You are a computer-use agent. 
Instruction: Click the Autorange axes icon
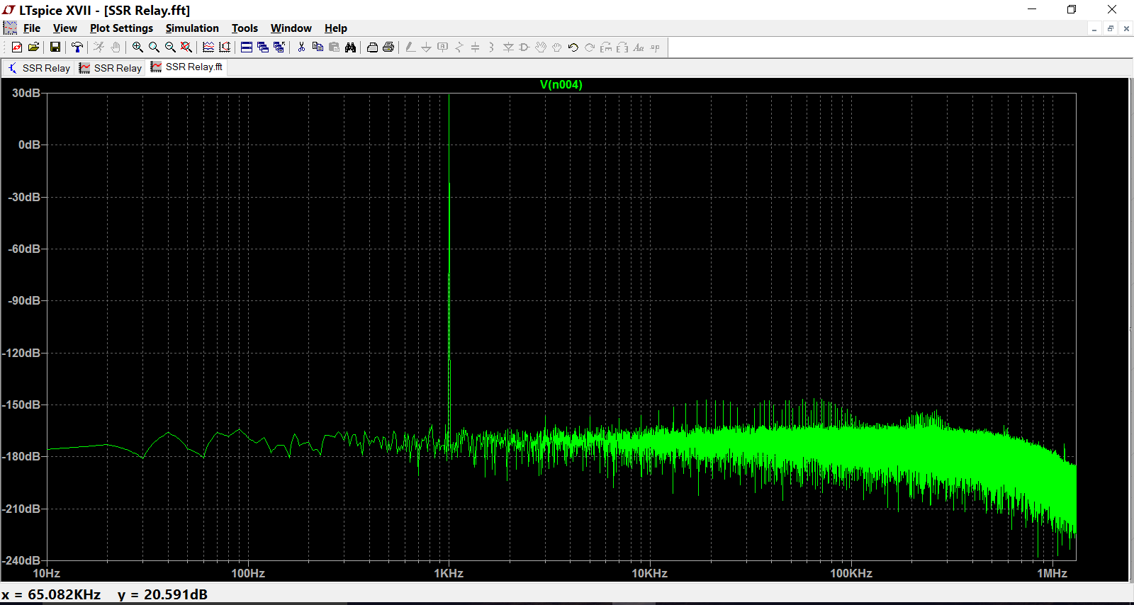225,47
